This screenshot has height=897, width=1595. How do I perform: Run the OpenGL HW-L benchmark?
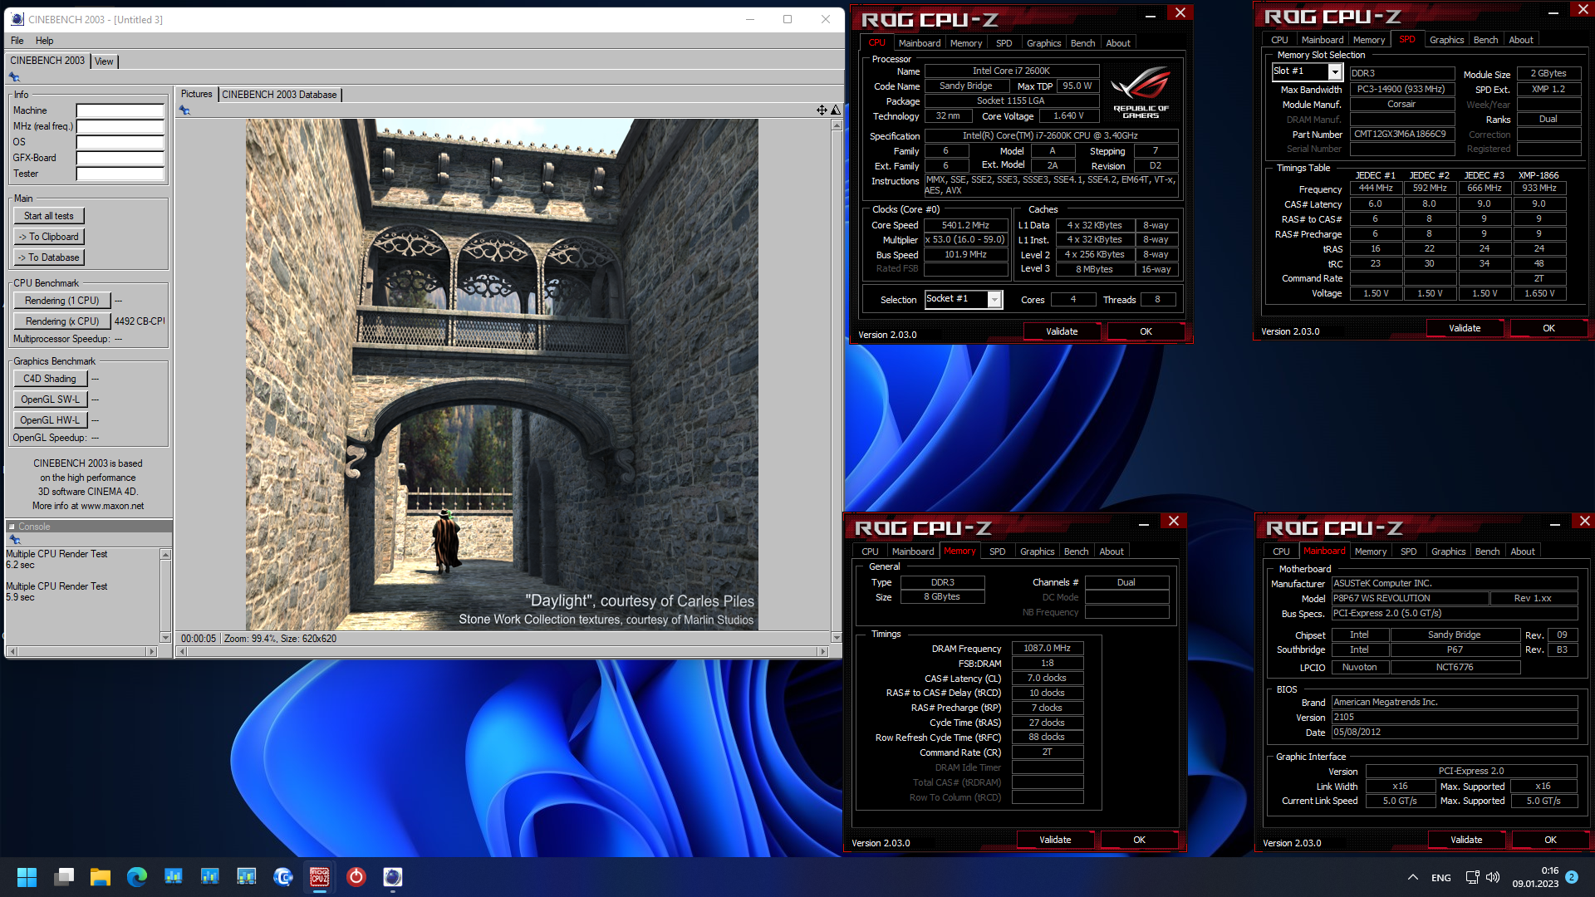(x=50, y=420)
